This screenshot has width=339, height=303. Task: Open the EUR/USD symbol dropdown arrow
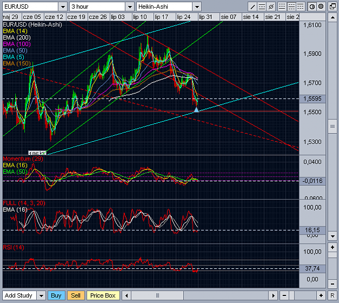(63, 7)
